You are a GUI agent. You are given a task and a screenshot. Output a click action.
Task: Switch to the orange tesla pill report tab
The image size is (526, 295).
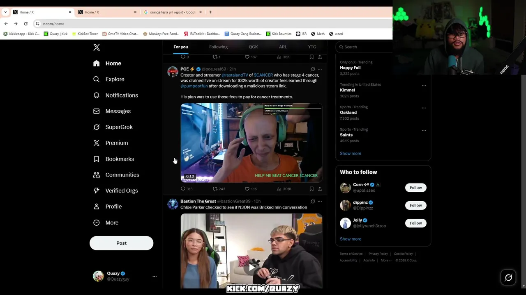coord(172,12)
